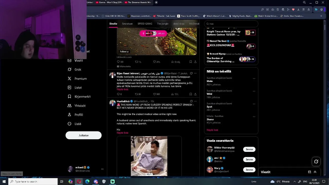View stats of Bijan Rezai Jahromi post
The height and width of the screenshot is (185, 329).
pos(175,94)
